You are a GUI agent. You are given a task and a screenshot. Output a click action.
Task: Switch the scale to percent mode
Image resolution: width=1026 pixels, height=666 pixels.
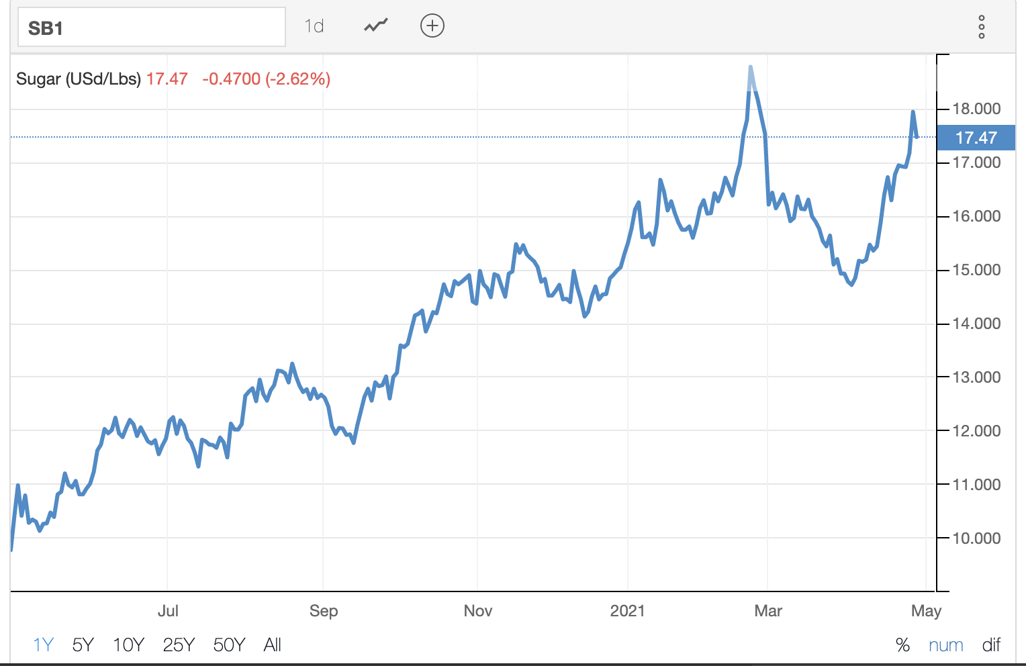pyautogui.click(x=902, y=645)
